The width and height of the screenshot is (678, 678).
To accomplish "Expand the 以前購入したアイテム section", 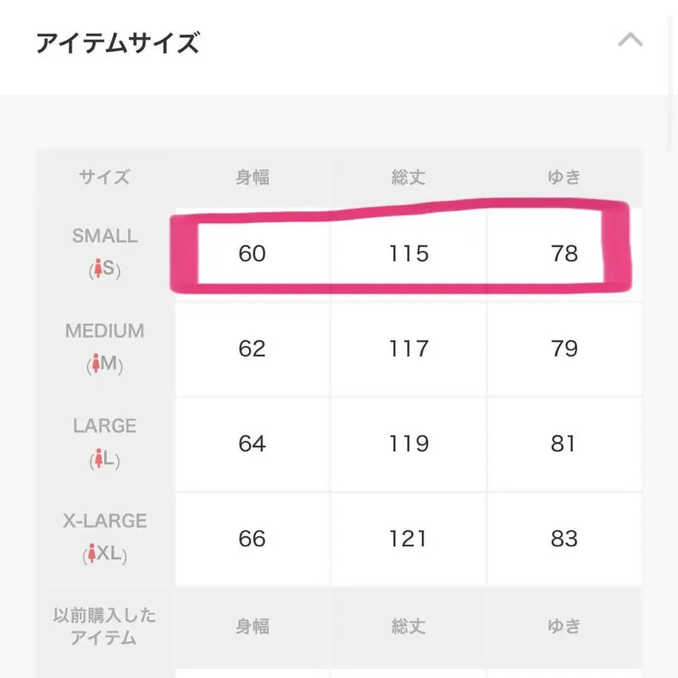I will pyautogui.click(x=105, y=626).
